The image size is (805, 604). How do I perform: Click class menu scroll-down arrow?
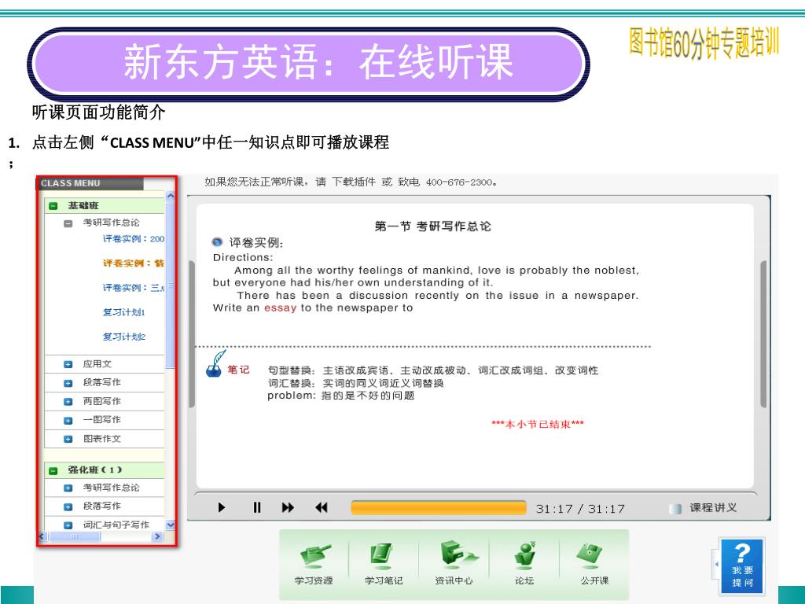[x=171, y=525]
